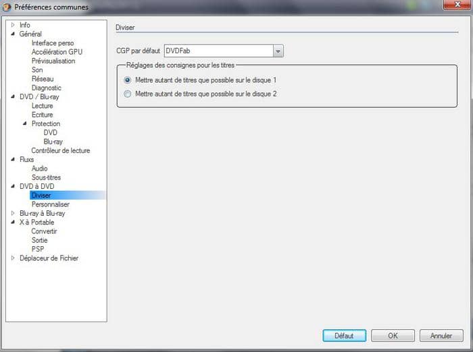Select the PSP settings entry
The width and height of the screenshot is (473, 352).
(x=38, y=249)
